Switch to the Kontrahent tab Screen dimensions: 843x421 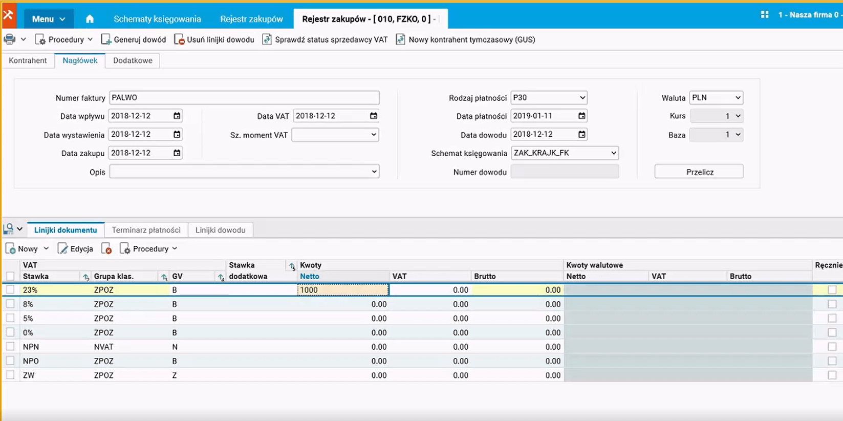pyautogui.click(x=28, y=60)
